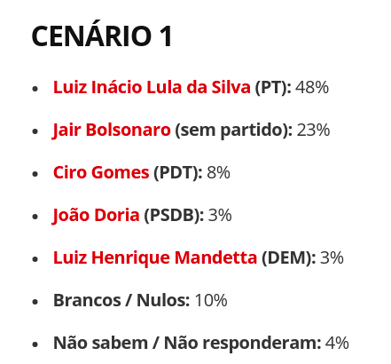Click the 3% value beside Mandetta
The image size is (391, 364).
pyautogui.click(x=332, y=258)
